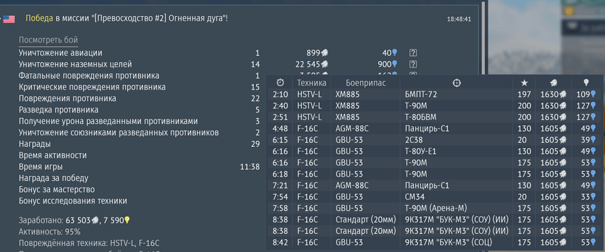Click the crosshair target column header

[x=456, y=82]
